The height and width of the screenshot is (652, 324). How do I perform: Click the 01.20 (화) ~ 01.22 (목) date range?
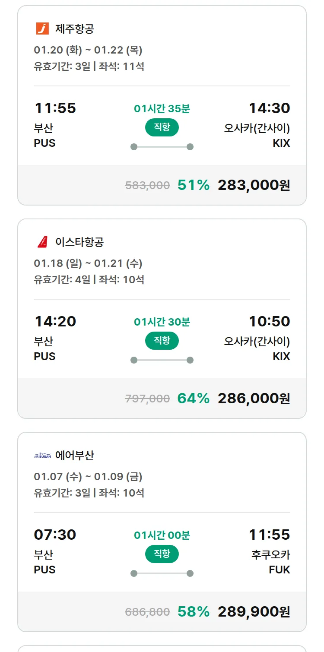(88, 50)
